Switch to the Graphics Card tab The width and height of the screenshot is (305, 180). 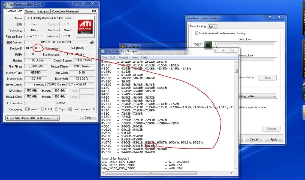point(14,11)
